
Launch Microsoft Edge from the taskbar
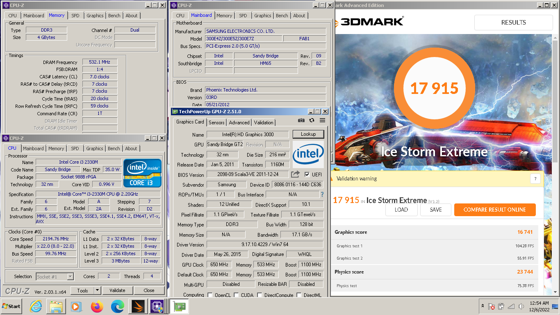coord(117,306)
